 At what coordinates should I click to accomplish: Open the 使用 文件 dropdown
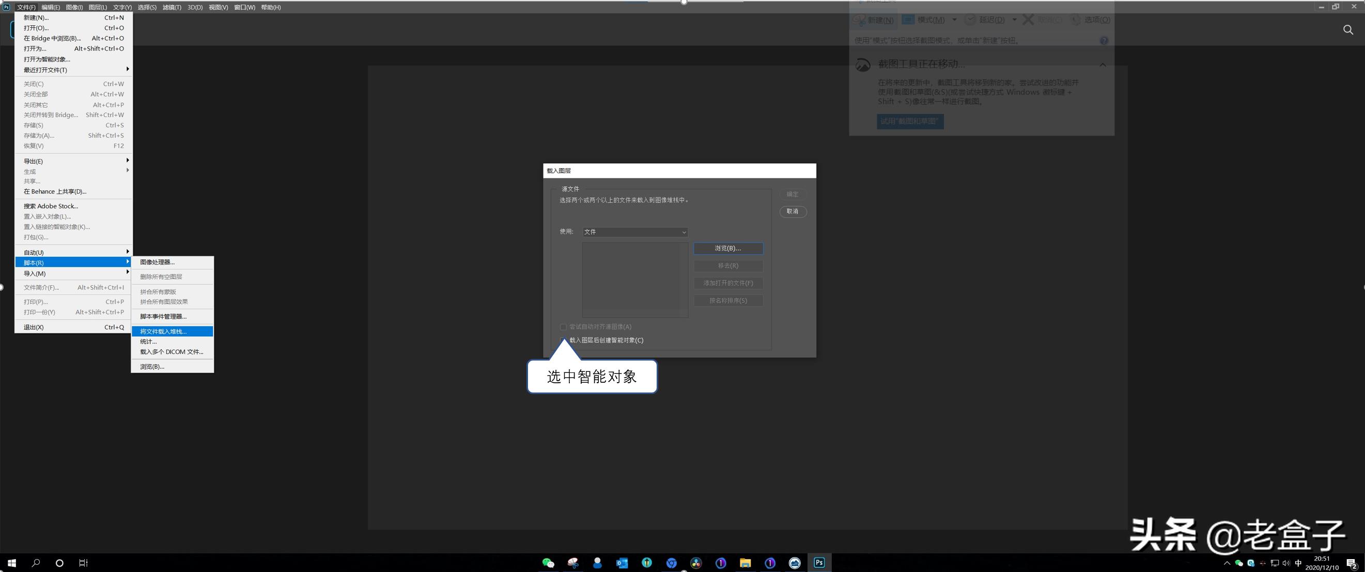635,232
